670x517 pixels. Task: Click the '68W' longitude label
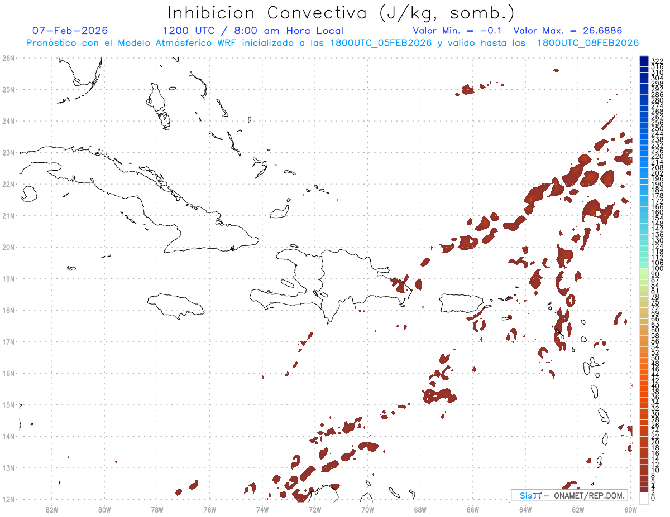pos(420,509)
